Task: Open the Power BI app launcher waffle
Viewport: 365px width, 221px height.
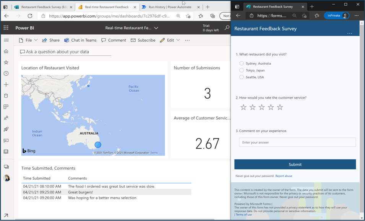Action: click(6, 28)
